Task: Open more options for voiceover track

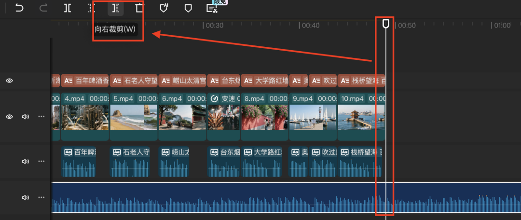Action: tap(41, 161)
